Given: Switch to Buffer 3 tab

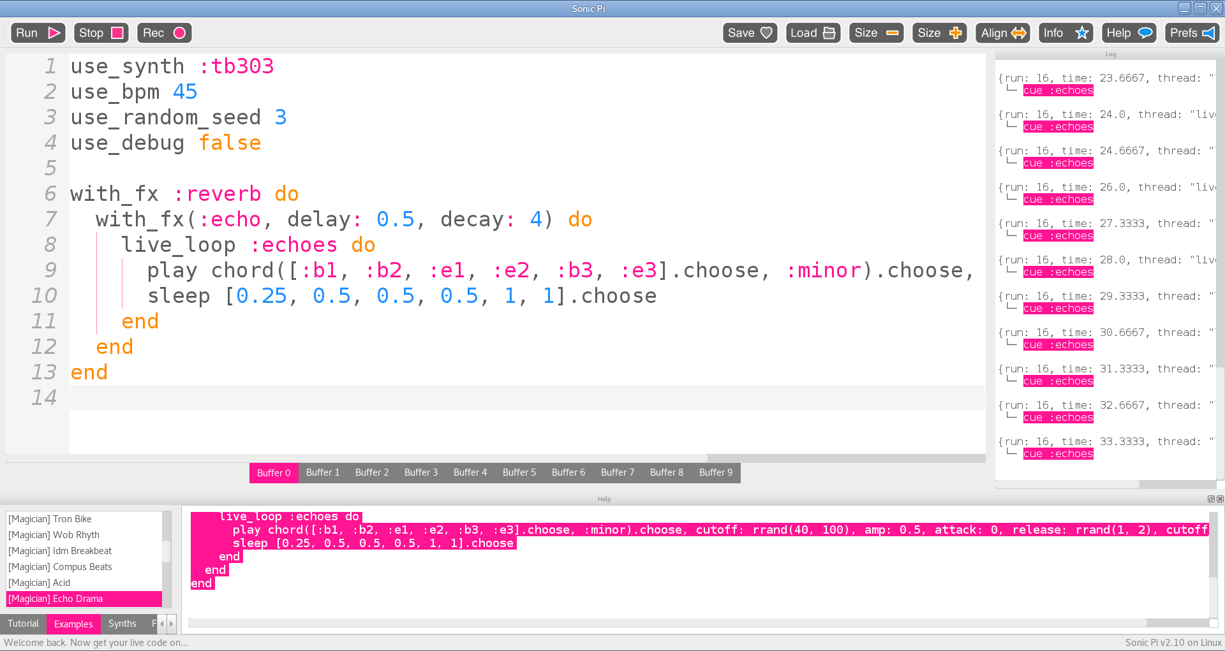Looking at the screenshot, I should pos(421,472).
